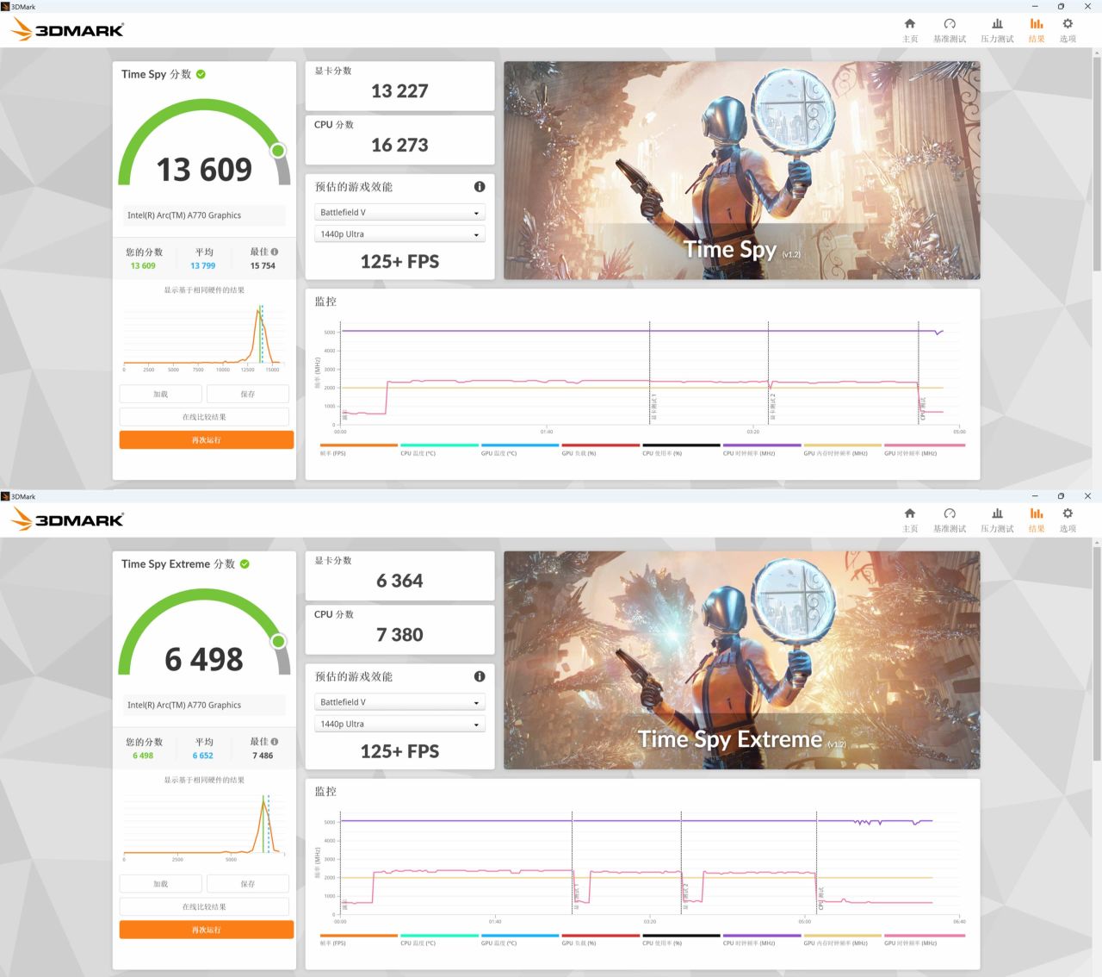Click the CPU 分数 value 16 273
This screenshot has height=977, width=1102.
coord(399,146)
